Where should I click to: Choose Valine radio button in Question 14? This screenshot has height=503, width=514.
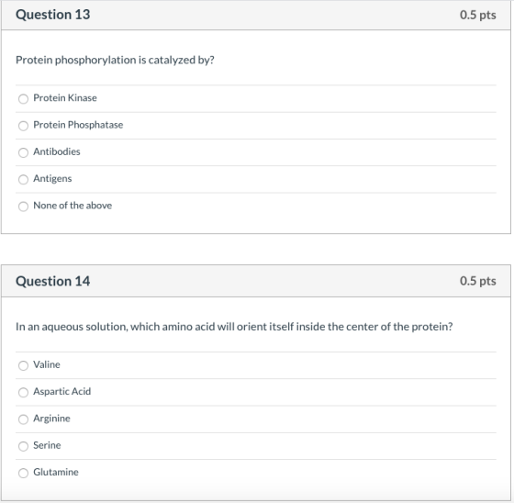point(23,365)
